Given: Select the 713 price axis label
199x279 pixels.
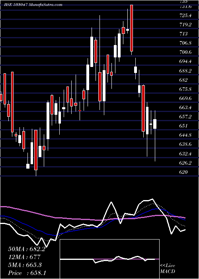Looking at the screenshot, I should (x=183, y=34).
